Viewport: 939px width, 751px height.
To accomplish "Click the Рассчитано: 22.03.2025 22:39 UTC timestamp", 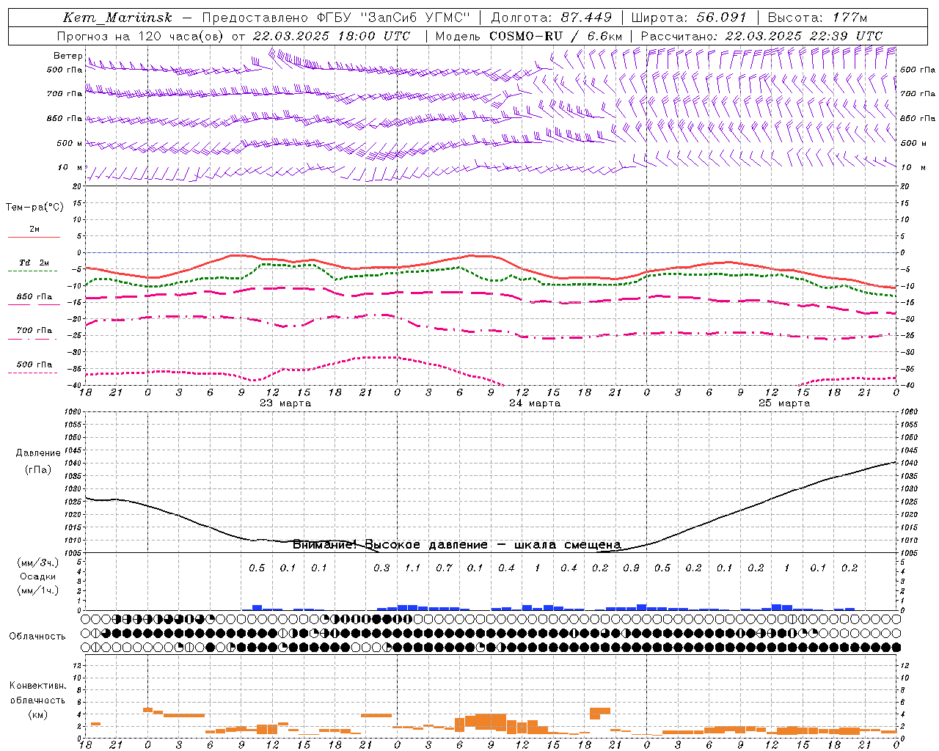I will point(761,36).
